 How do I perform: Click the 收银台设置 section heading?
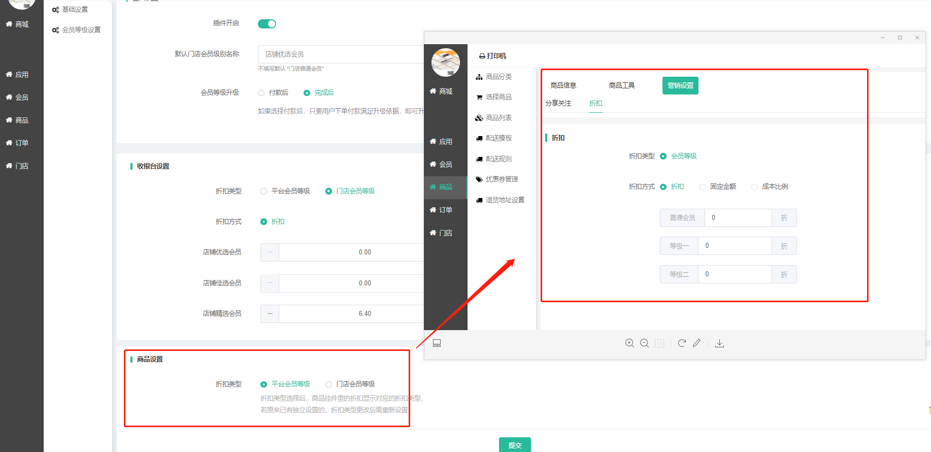click(153, 167)
